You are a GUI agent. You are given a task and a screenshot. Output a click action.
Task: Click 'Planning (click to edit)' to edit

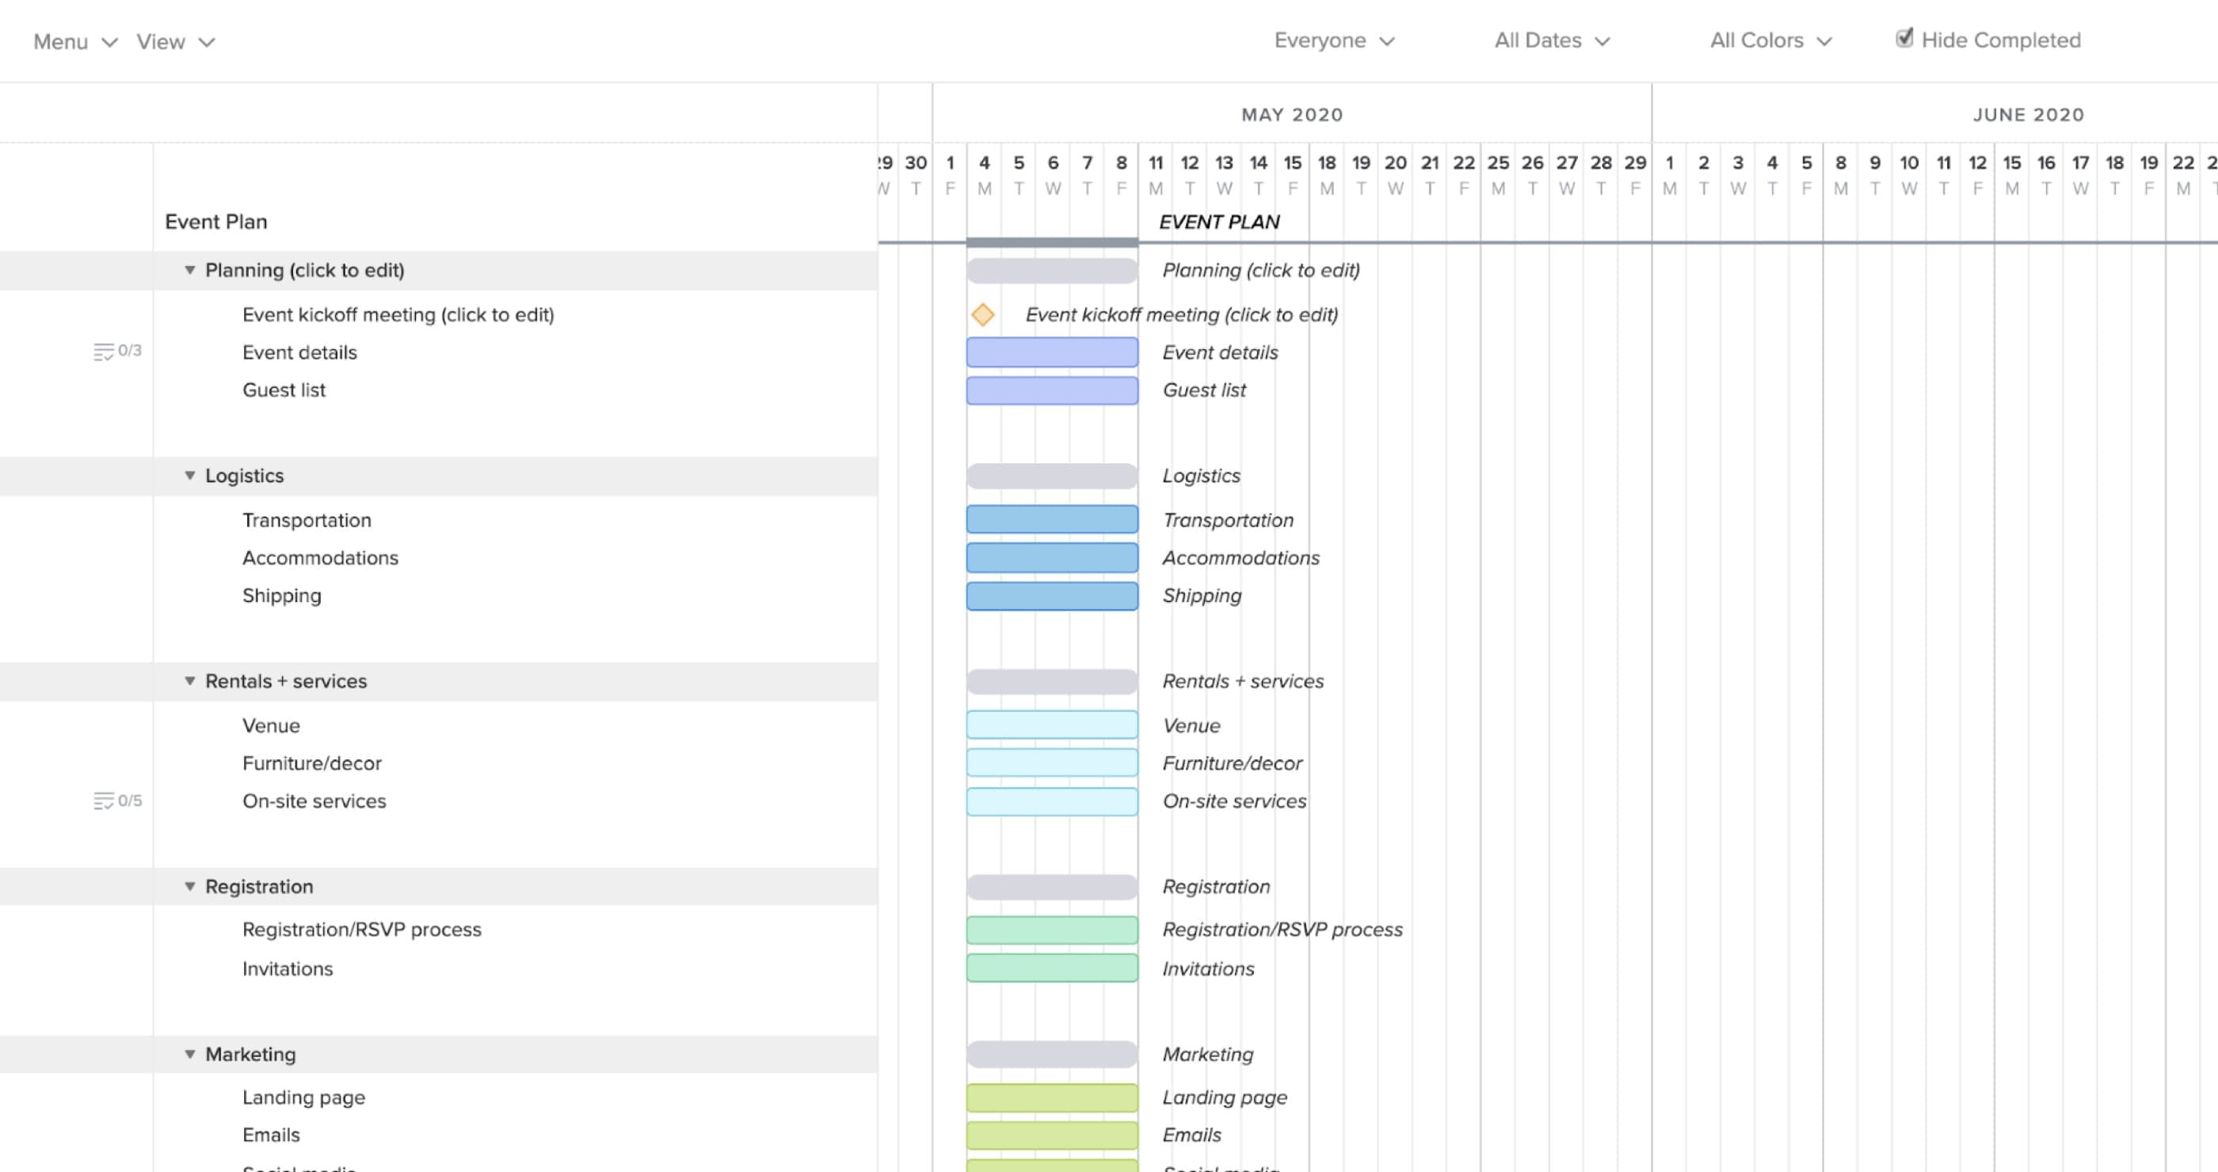click(x=303, y=270)
